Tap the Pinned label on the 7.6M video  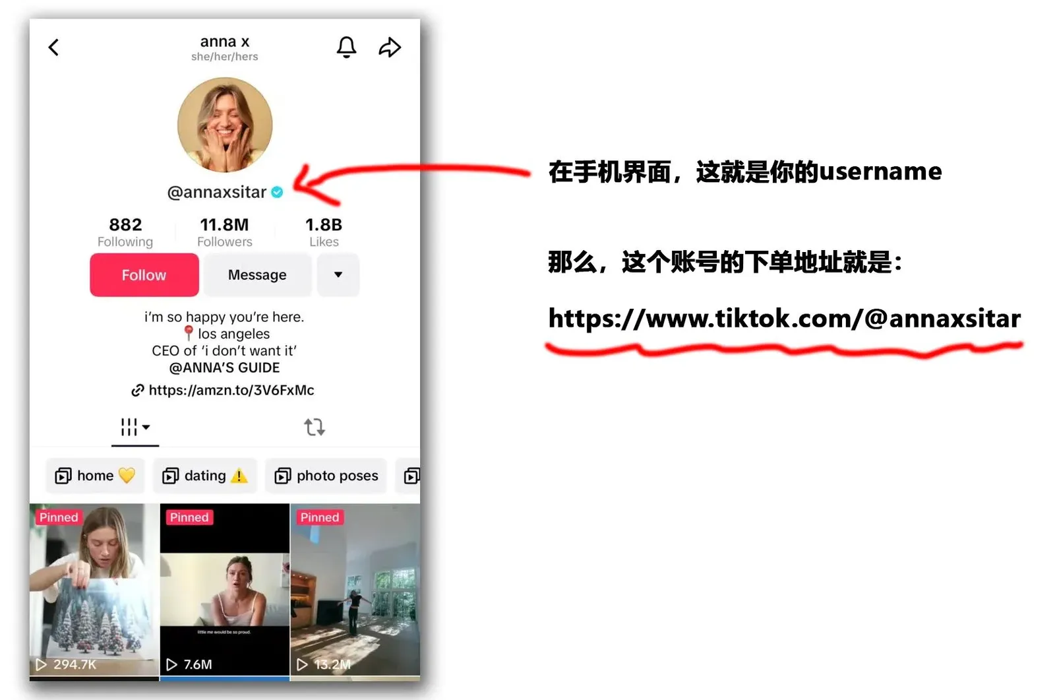click(x=189, y=517)
